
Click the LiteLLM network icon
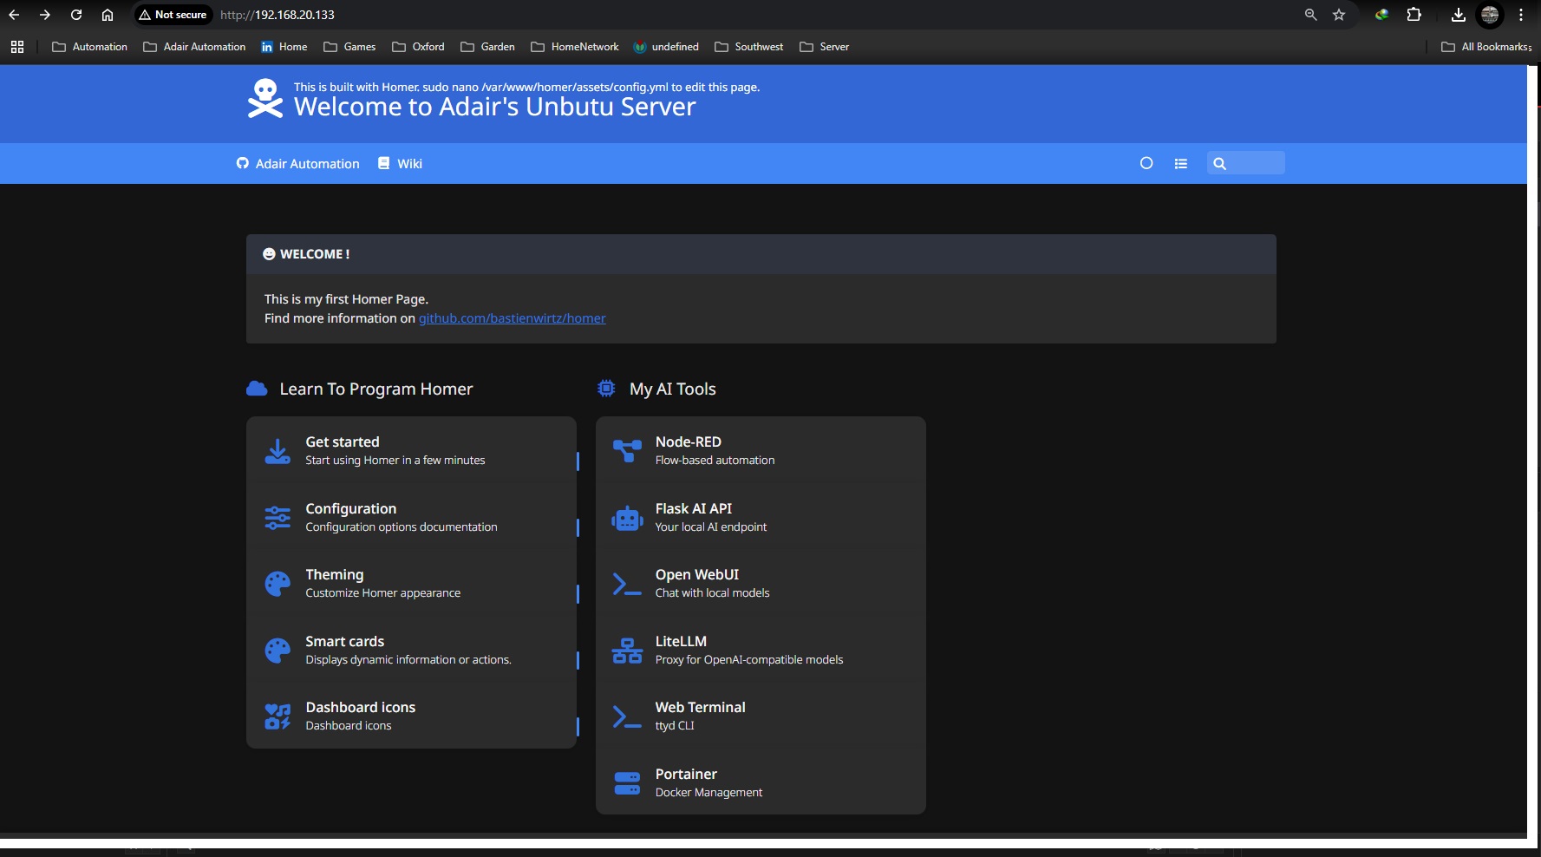click(x=626, y=651)
